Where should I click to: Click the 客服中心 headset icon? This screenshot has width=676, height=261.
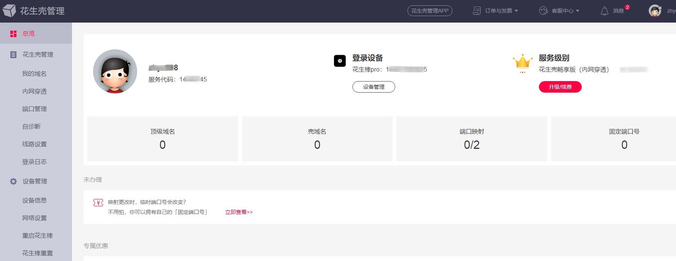tap(543, 11)
